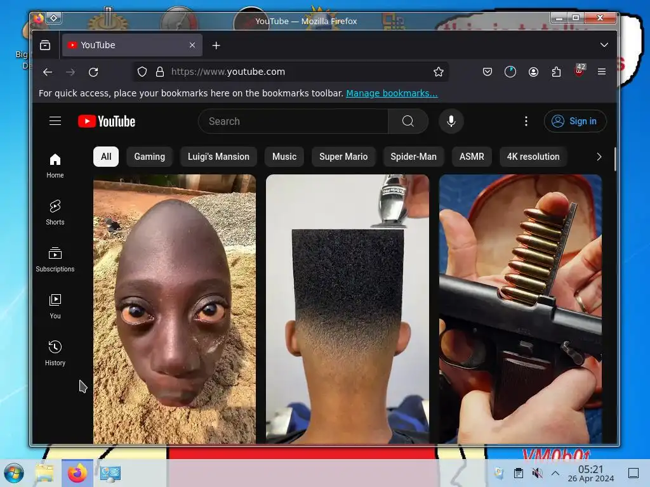This screenshot has width=650, height=487.
Task: Reload the current page
Action: (94, 72)
